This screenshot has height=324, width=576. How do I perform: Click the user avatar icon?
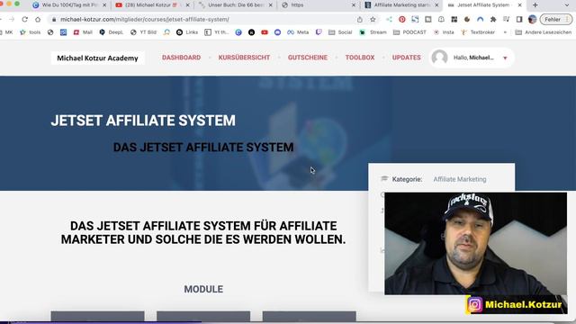coord(440,58)
